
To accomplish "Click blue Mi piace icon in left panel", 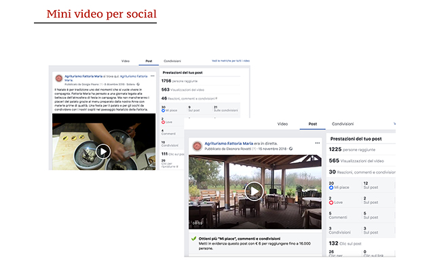I will (163, 110).
